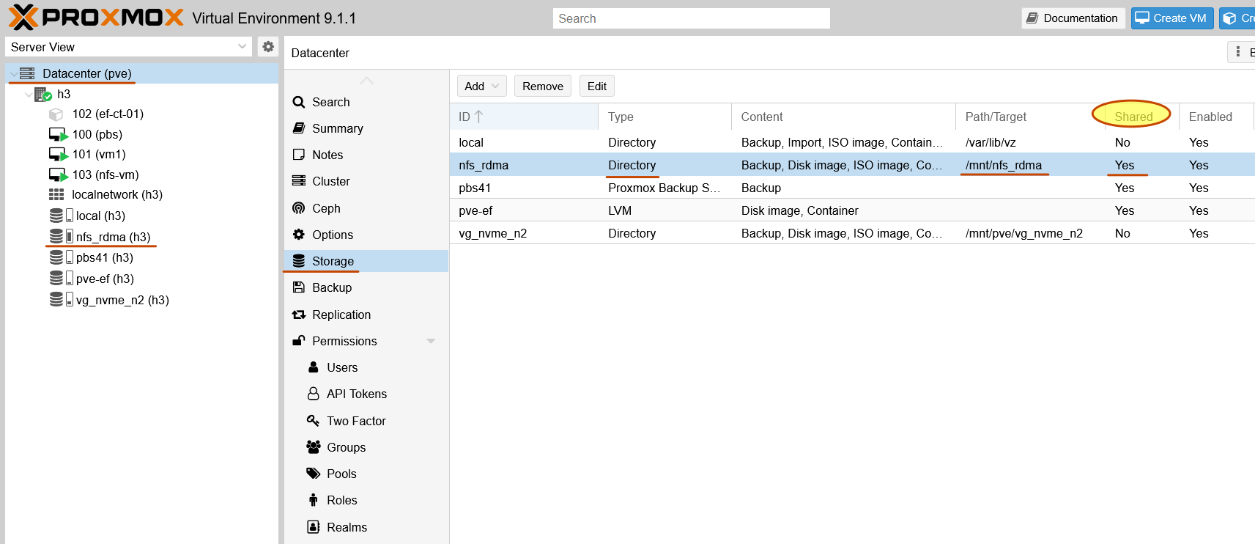Select nfs_rdma (h3) in the tree
Image resolution: width=1255 pixels, height=544 pixels.
click(x=113, y=237)
